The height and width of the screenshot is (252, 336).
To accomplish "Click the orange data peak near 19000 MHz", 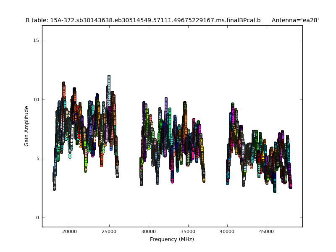I will 63,84.
